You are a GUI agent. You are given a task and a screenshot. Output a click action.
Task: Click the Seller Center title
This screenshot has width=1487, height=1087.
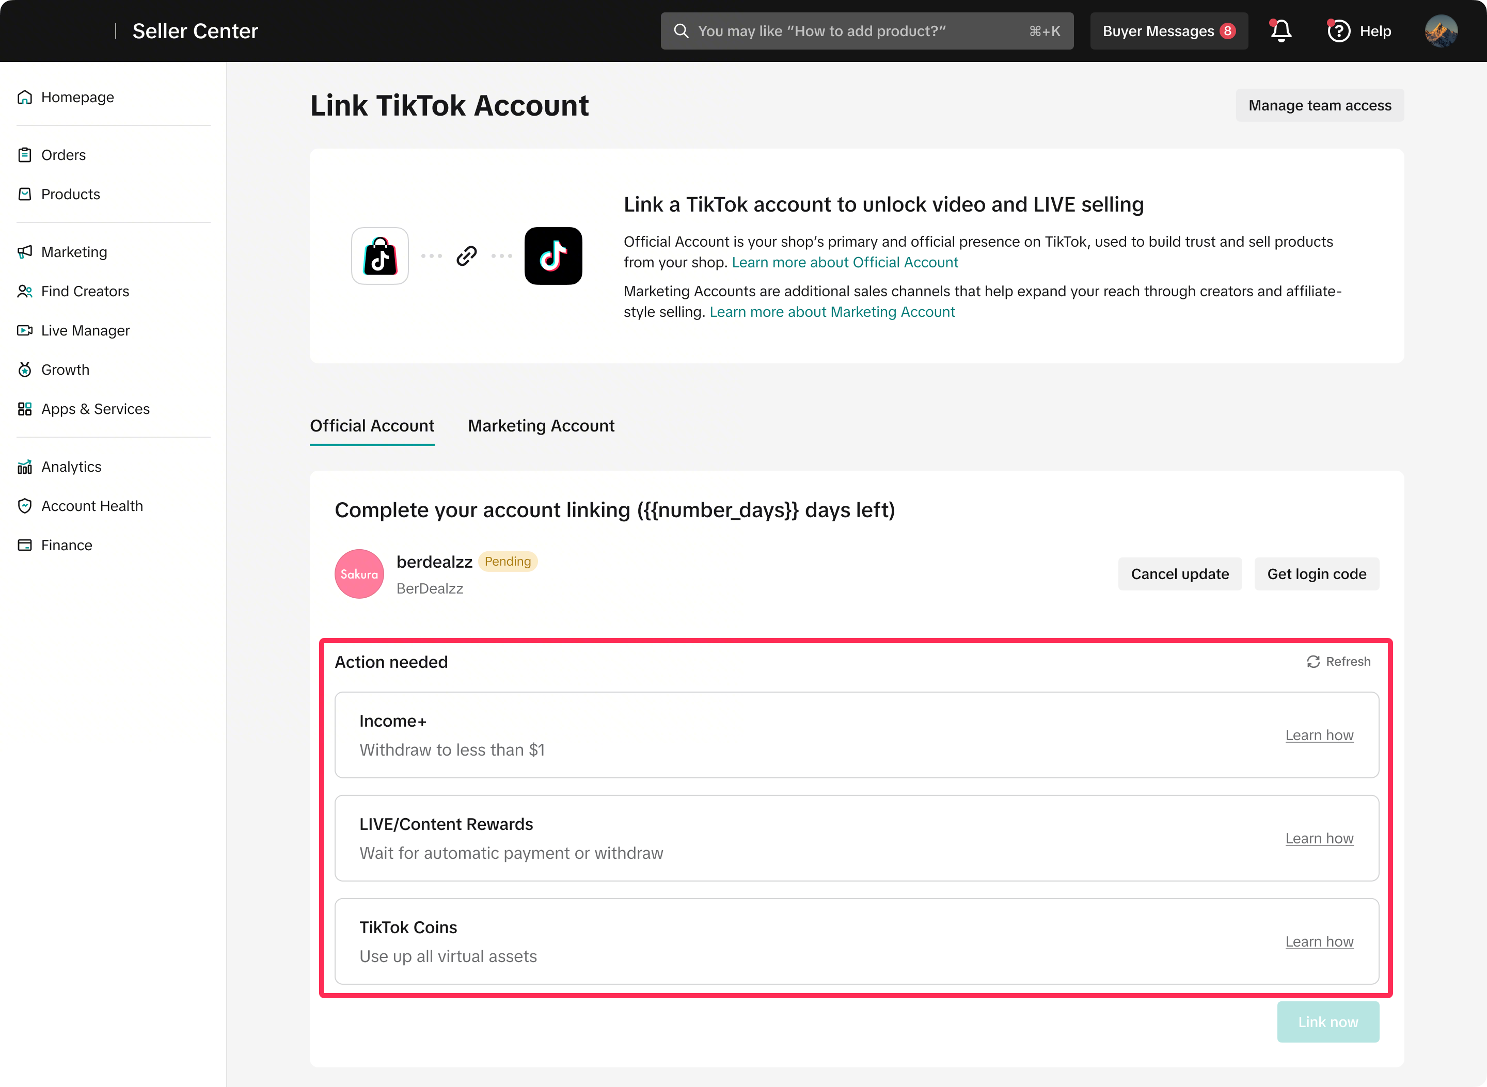coord(195,31)
